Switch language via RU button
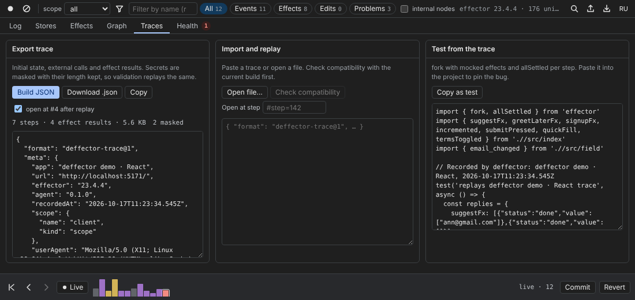This screenshot has height=300, width=635. pyautogui.click(x=623, y=9)
